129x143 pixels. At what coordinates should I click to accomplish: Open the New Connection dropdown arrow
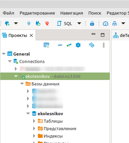click(x=16, y=23)
